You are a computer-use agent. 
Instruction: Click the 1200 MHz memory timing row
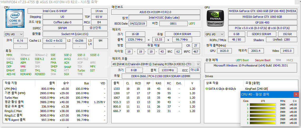[156, 93]
